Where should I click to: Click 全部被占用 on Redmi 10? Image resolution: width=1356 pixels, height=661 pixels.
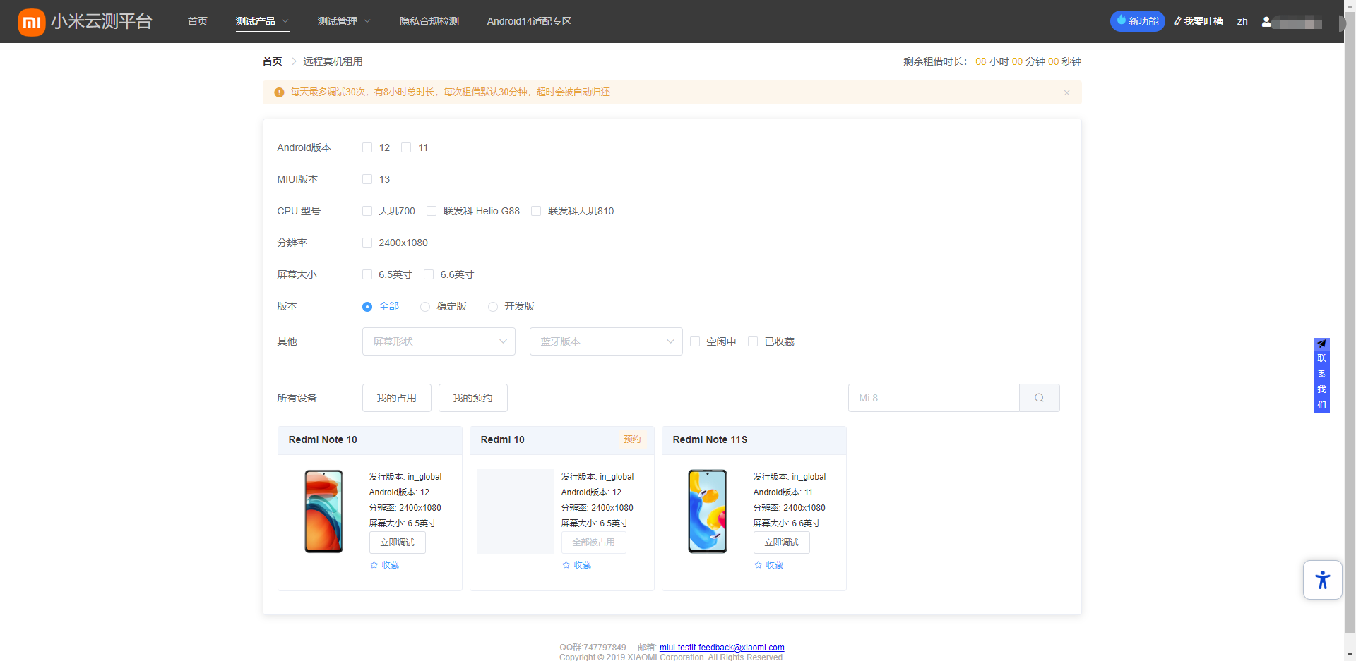click(593, 542)
